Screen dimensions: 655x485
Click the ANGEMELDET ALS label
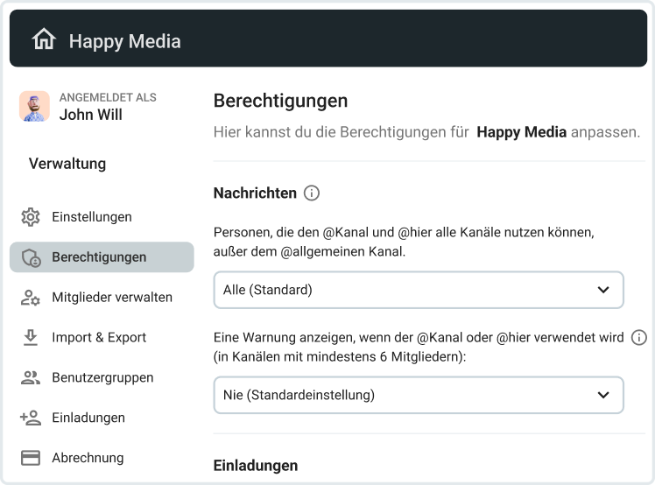[108, 97]
